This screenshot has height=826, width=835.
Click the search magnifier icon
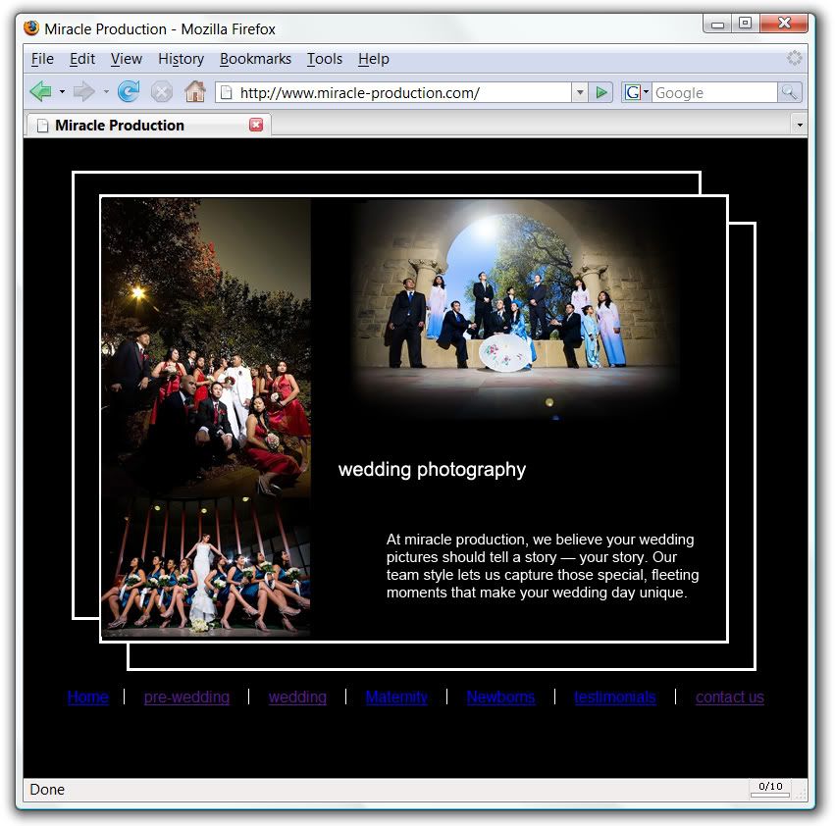(x=789, y=92)
